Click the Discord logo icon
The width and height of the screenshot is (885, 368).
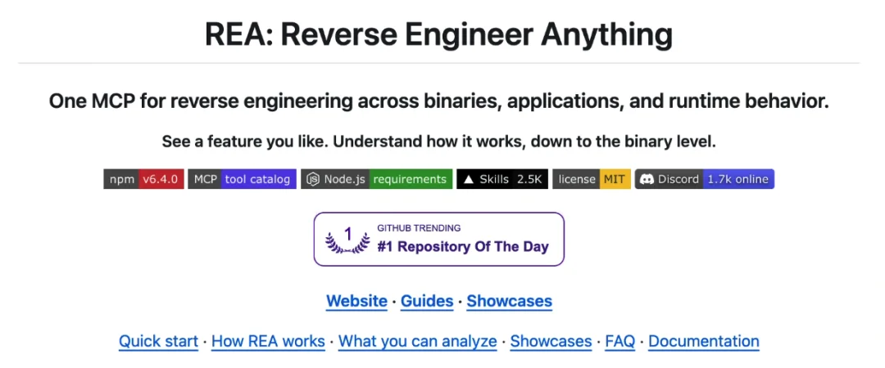(647, 179)
